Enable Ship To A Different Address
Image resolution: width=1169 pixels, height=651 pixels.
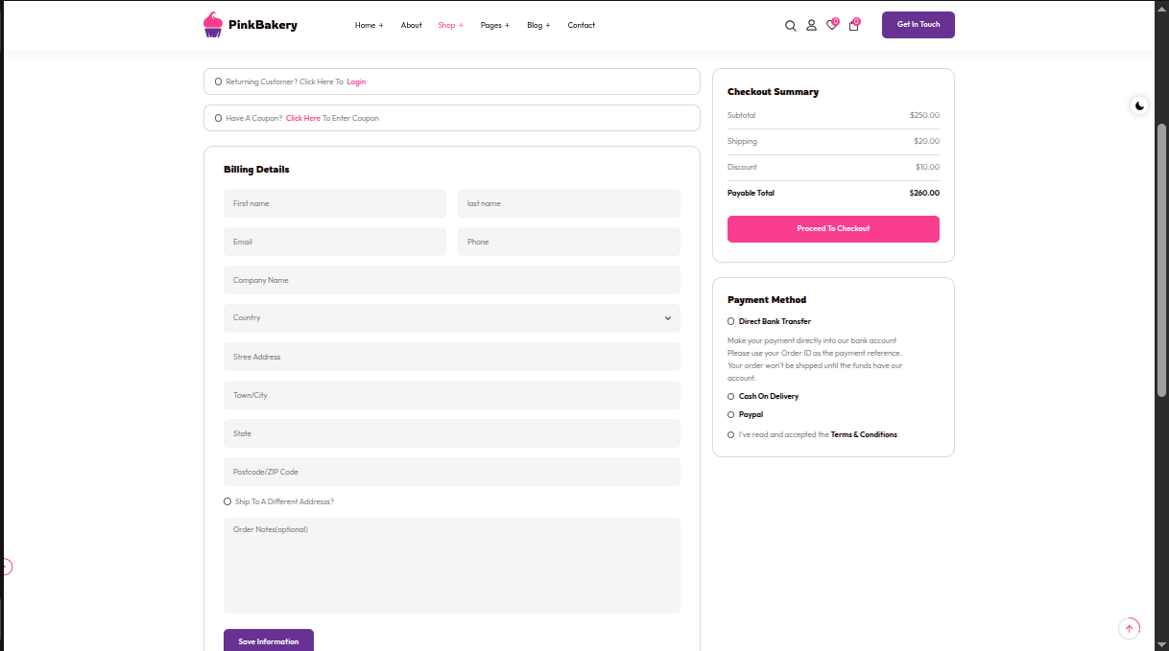tap(227, 502)
